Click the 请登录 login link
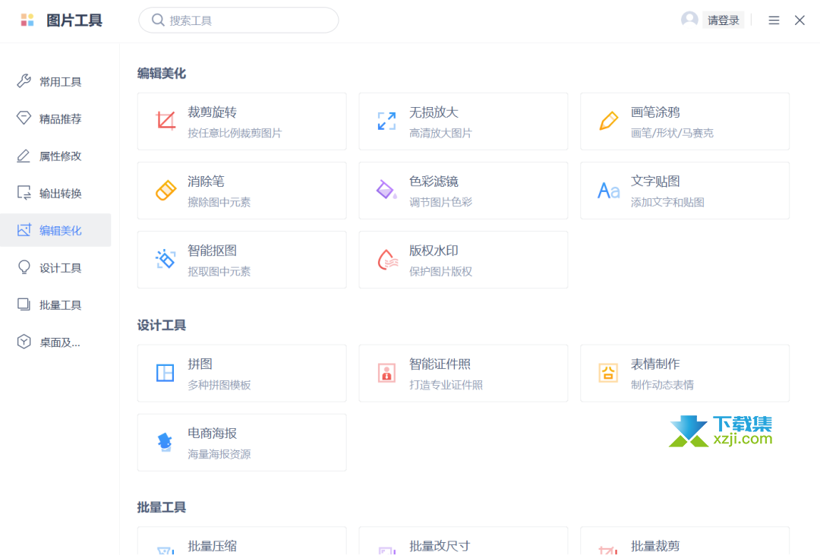820x555 pixels. 724,20
